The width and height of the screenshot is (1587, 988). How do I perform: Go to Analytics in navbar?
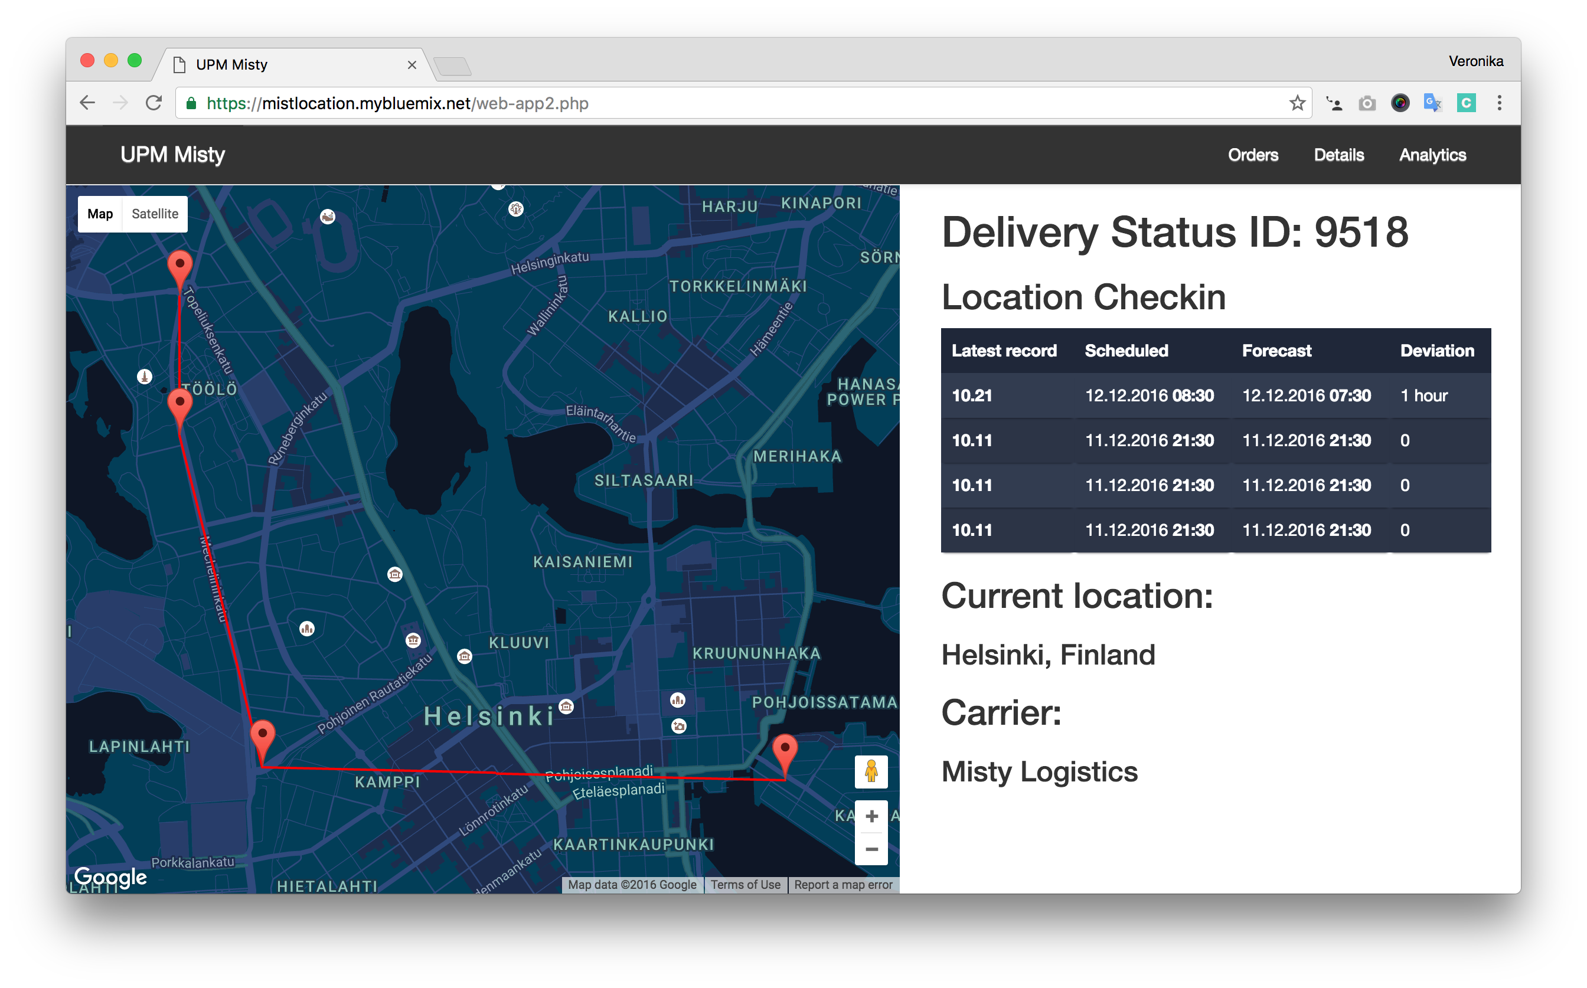(1432, 155)
